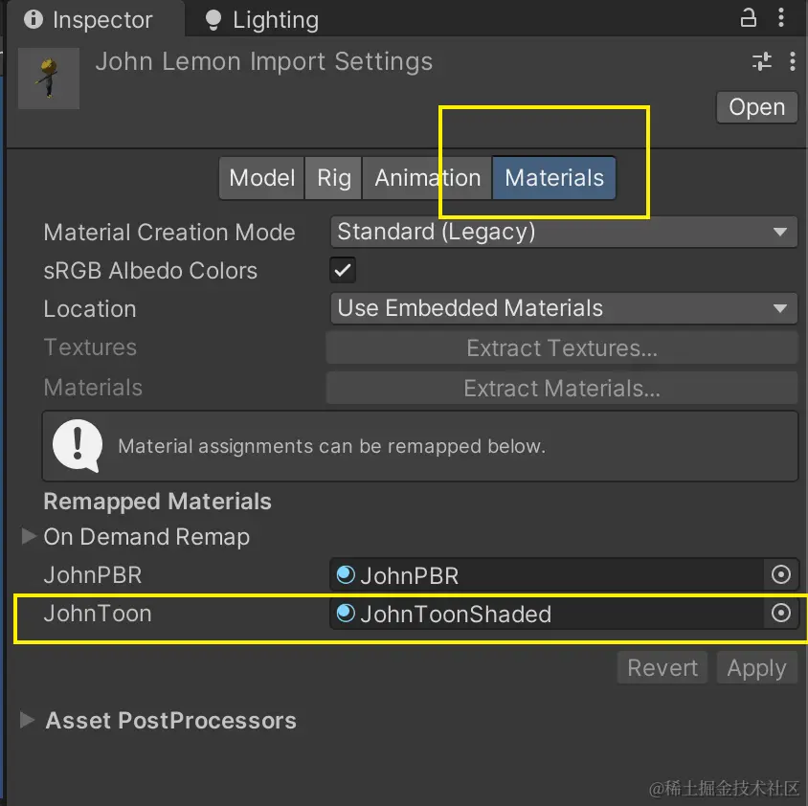
Task: Click the John Lemon asset thumbnail
Action: click(49, 78)
